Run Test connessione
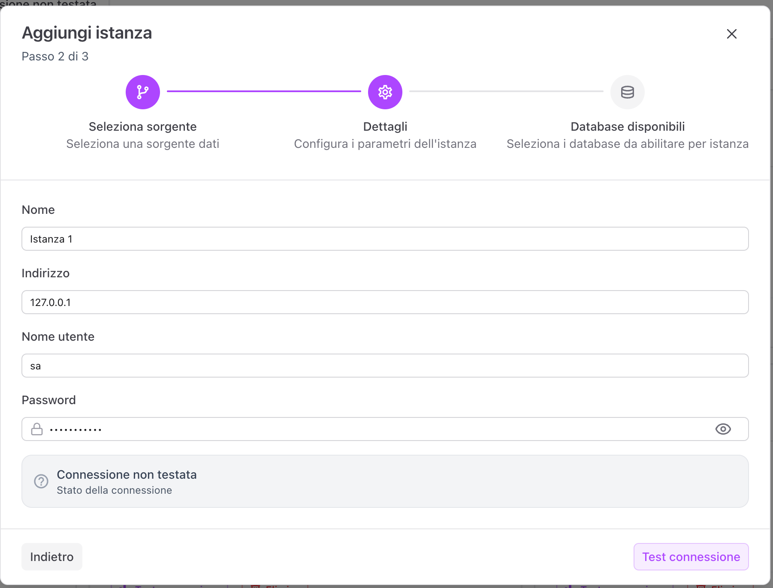 tap(691, 557)
